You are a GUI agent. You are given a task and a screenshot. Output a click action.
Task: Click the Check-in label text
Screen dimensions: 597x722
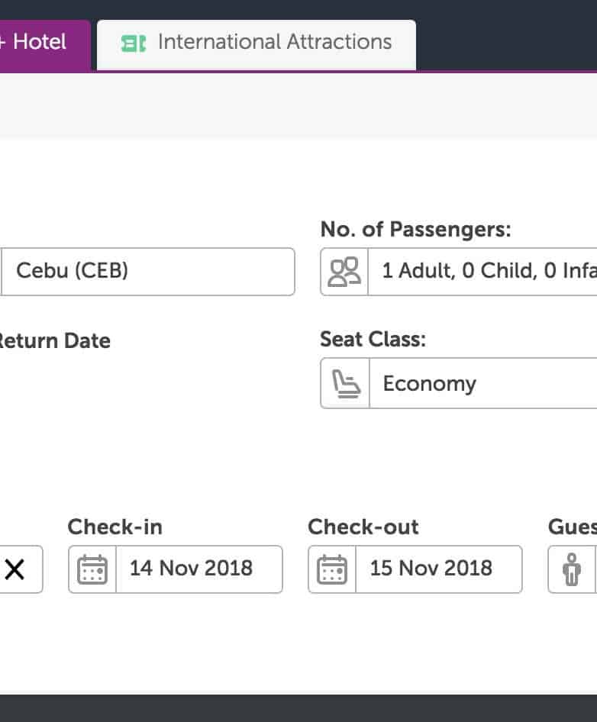coord(115,527)
